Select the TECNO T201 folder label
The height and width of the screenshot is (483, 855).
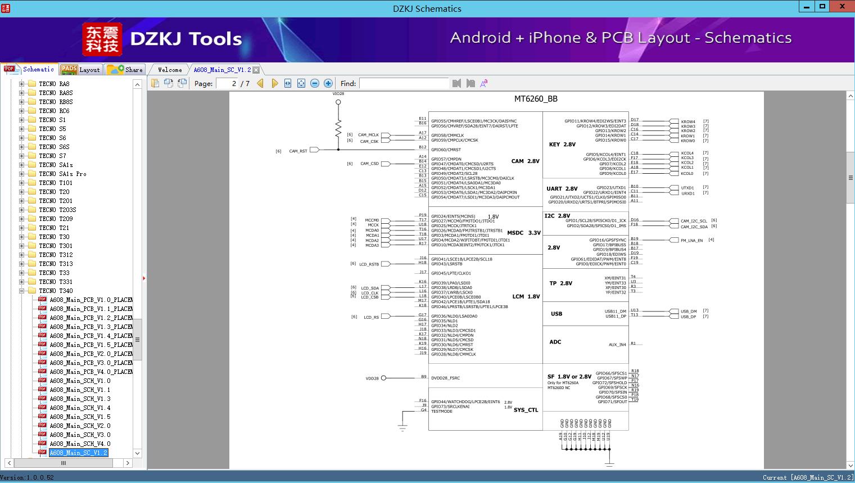point(56,201)
